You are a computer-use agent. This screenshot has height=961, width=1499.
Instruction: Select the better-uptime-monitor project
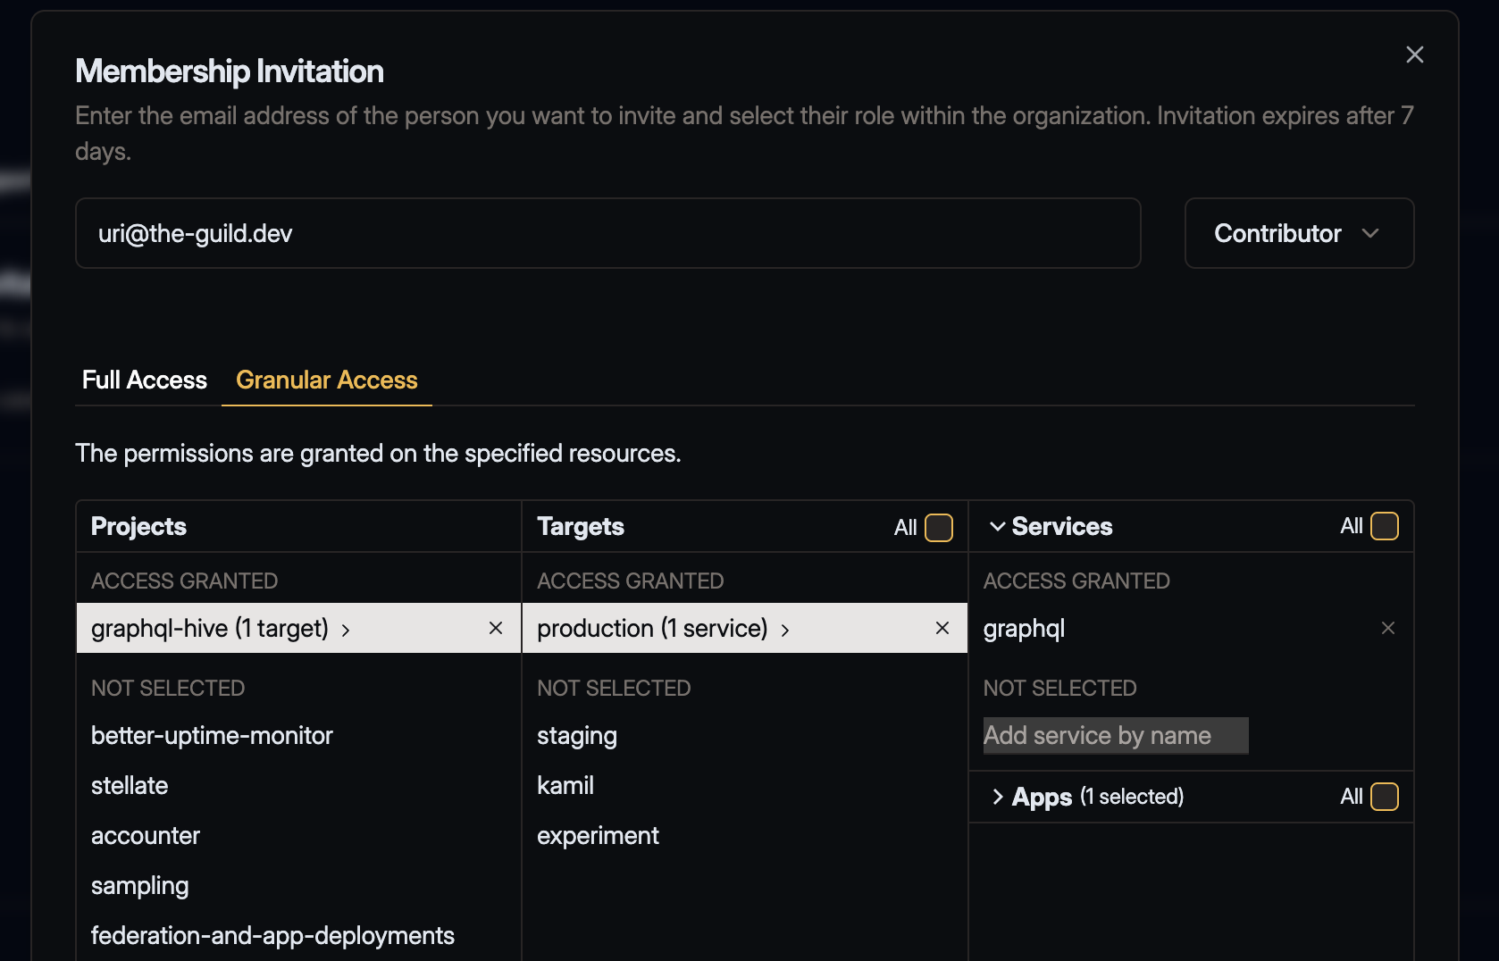(212, 736)
